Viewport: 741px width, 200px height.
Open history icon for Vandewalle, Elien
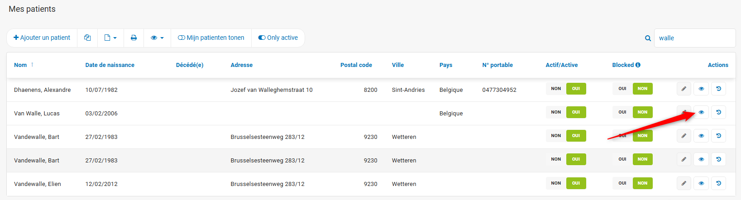[718, 183]
